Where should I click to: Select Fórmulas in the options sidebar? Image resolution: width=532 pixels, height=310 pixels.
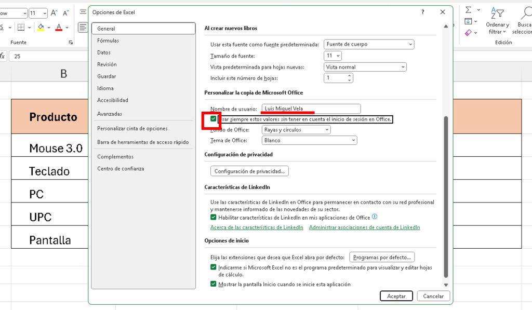108,41
